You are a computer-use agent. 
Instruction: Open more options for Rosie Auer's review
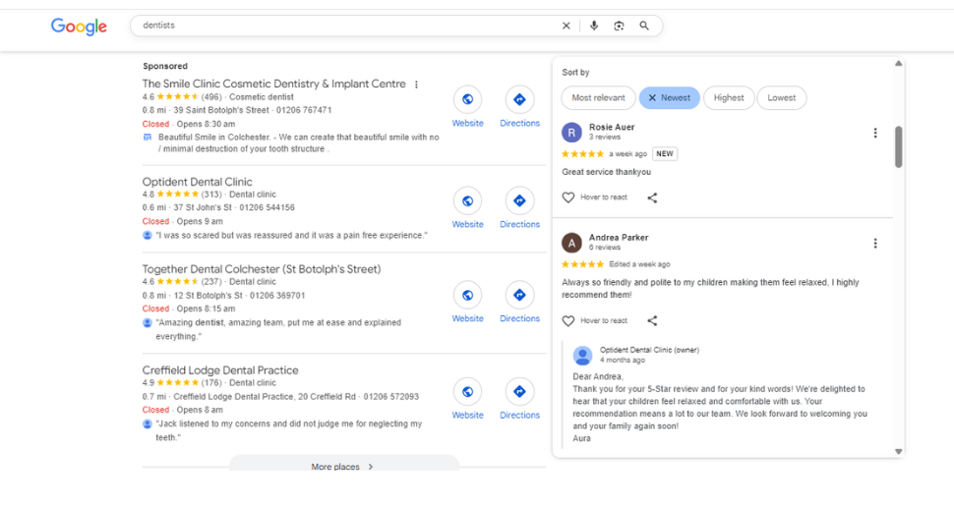click(875, 133)
